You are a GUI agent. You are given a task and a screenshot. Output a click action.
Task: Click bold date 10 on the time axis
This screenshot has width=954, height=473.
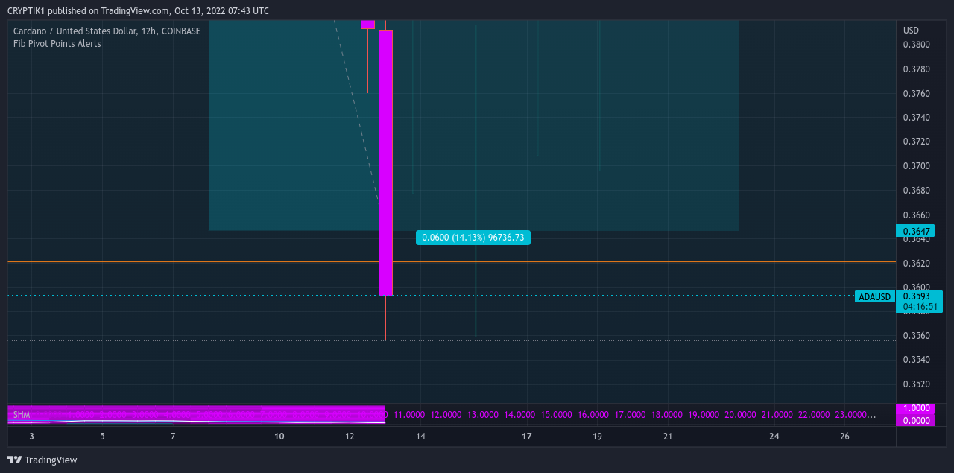pyautogui.click(x=279, y=437)
